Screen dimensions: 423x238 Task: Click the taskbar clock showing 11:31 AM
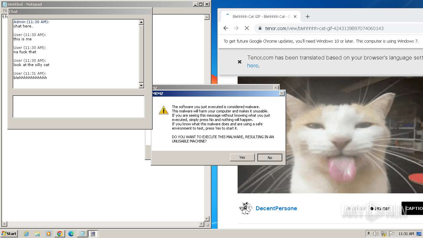point(406,234)
